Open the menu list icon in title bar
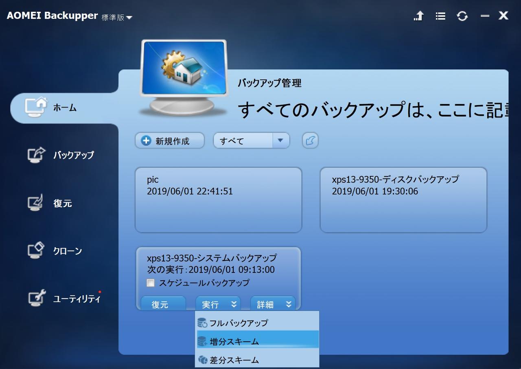 (440, 16)
